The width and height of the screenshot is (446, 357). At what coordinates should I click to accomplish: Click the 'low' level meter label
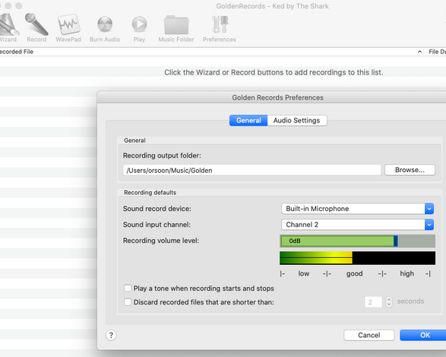coord(303,273)
